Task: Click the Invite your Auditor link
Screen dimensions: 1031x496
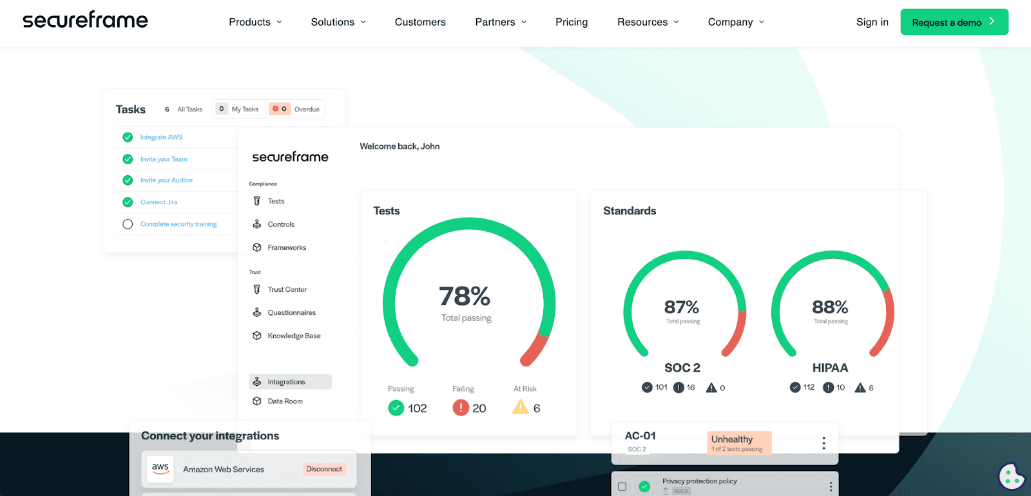Action: pyautogui.click(x=166, y=180)
